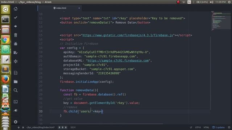Click the X icon in the status bar
This screenshot has width=232, height=130.
tap(23, 127)
